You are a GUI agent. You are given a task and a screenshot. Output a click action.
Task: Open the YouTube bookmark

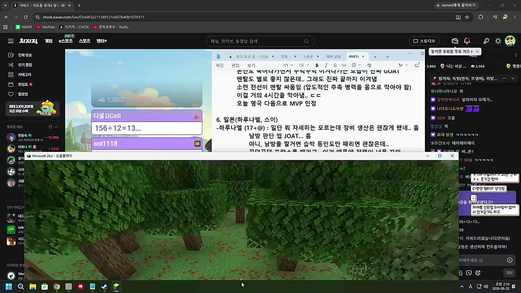pos(46,27)
